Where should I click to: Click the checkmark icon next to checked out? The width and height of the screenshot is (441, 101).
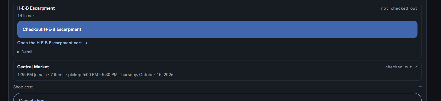416,67
